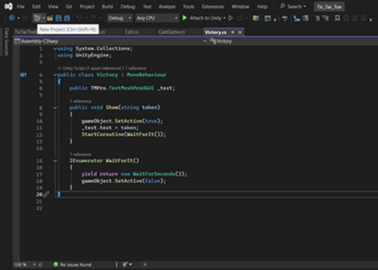378x270 pixels.
Task: Open the Debug solution configuration dropdown
Action: (x=119, y=18)
